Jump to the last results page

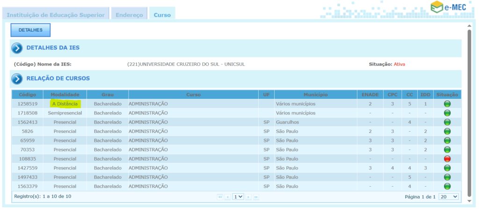256,197
